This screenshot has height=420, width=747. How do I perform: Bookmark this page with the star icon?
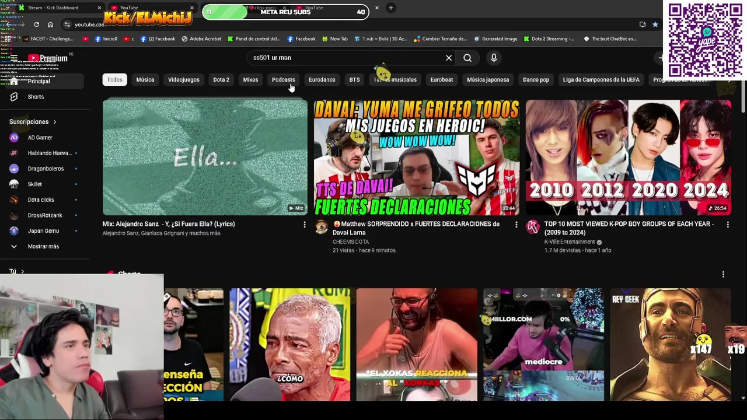click(x=655, y=24)
